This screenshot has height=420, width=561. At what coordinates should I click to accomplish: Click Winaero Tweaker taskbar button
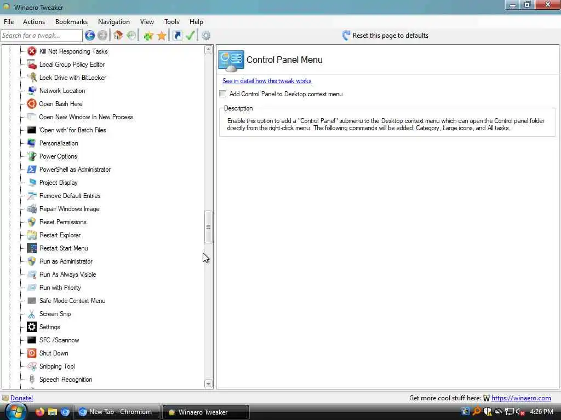206,412
